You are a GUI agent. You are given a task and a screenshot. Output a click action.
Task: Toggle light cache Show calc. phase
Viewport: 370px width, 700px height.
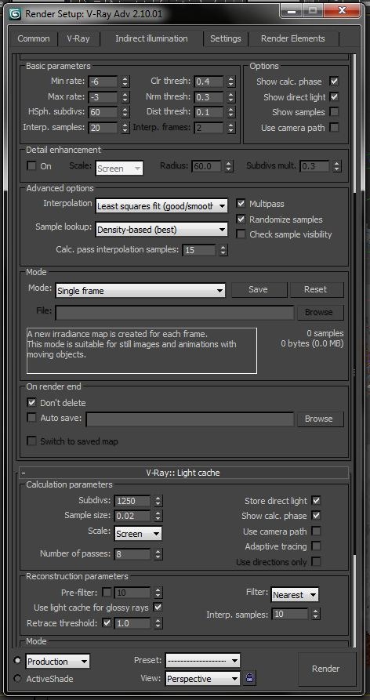(x=316, y=516)
